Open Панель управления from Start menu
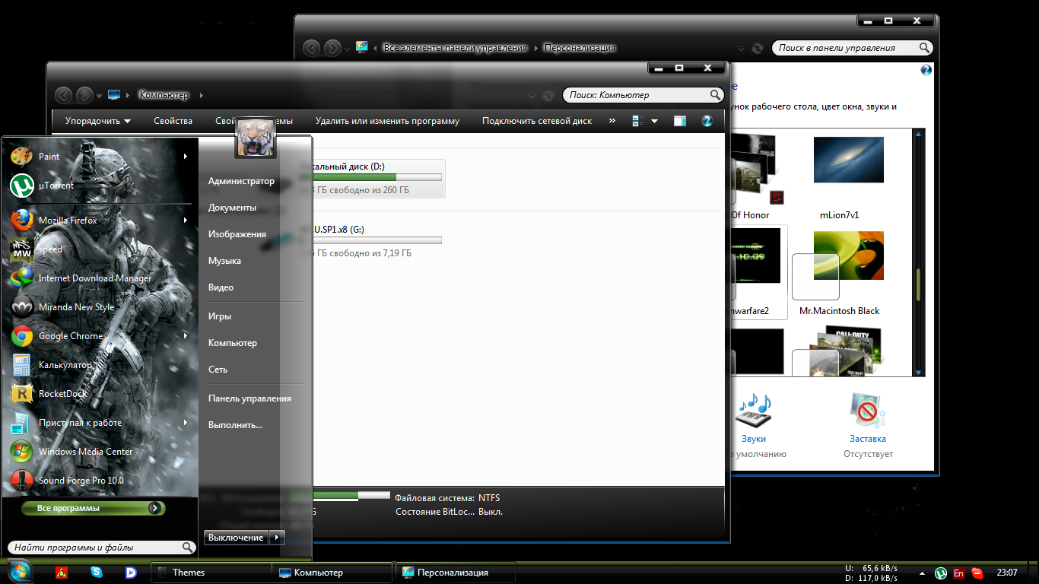1039x584 pixels. [249, 398]
